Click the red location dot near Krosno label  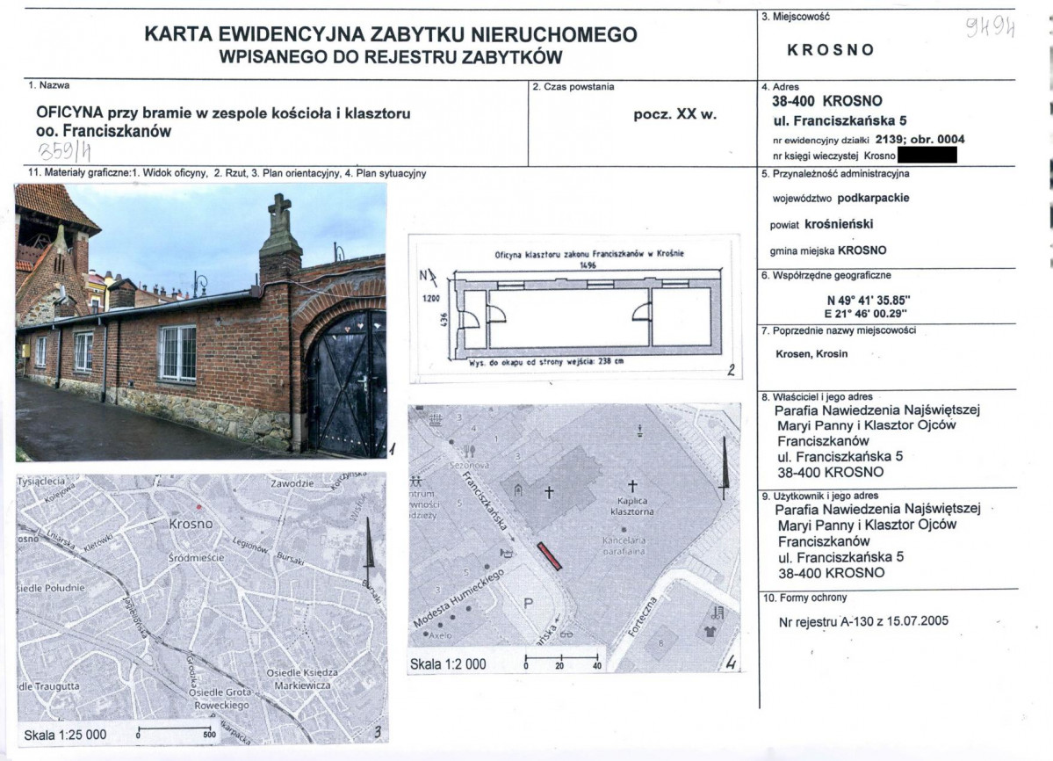point(198,506)
